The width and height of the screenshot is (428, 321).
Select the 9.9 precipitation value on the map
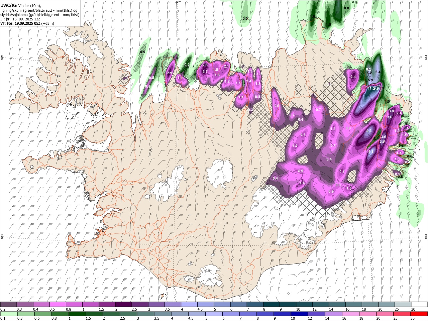tap(377, 89)
